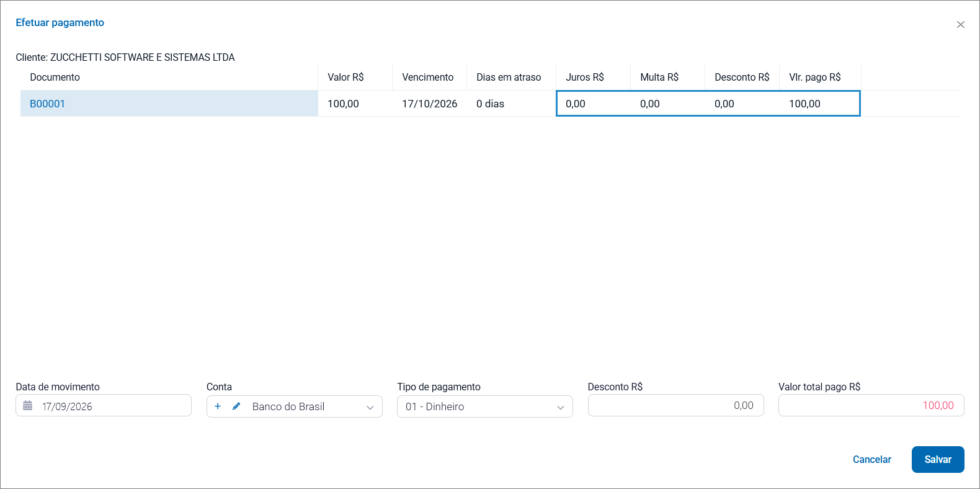Click the plus icon to add account

point(218,406)
